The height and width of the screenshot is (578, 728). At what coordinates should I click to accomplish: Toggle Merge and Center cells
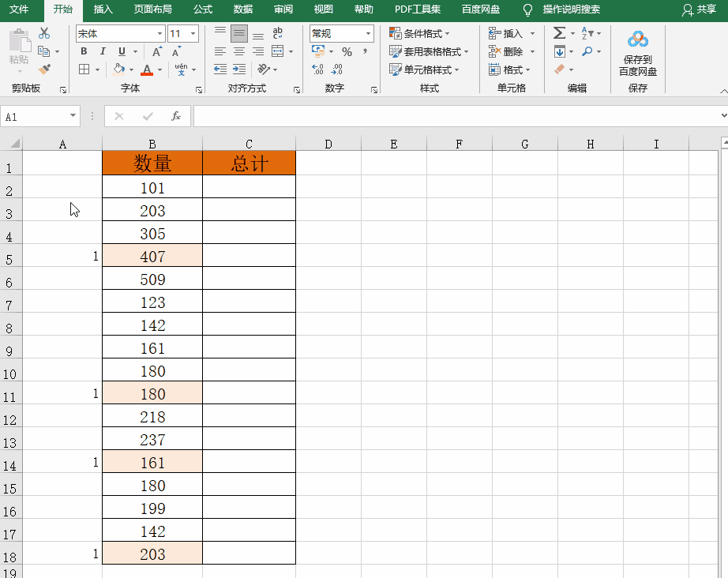pyautogui.click(x=278, y=51)
